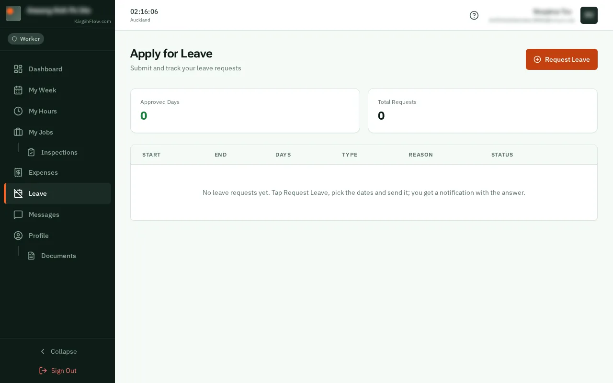Image resolution: width=613 pixels, height=383 pixels.
Task: Open help via the question mark icon
Action: (x=474, y=15)
